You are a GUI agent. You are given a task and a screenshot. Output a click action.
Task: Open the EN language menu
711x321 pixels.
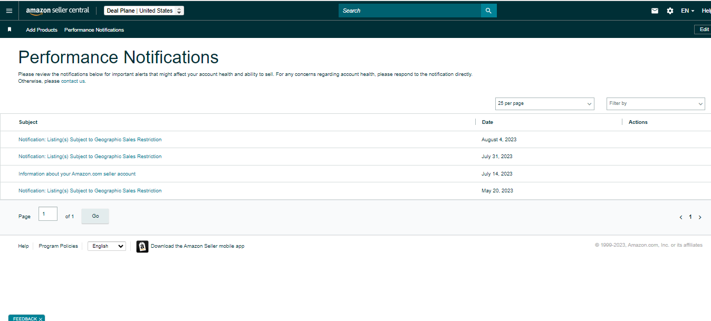pos(687,11)
